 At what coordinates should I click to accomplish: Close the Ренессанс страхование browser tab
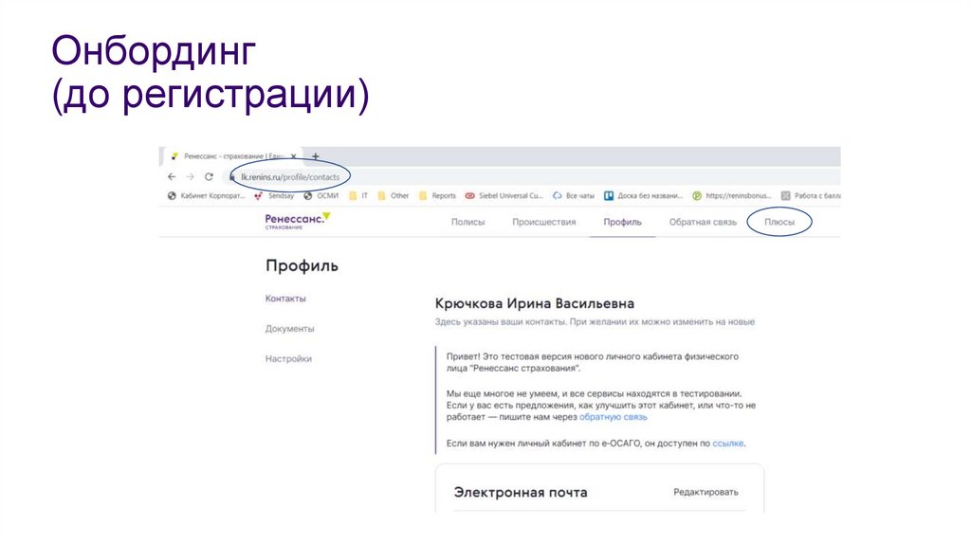(294, 156)
